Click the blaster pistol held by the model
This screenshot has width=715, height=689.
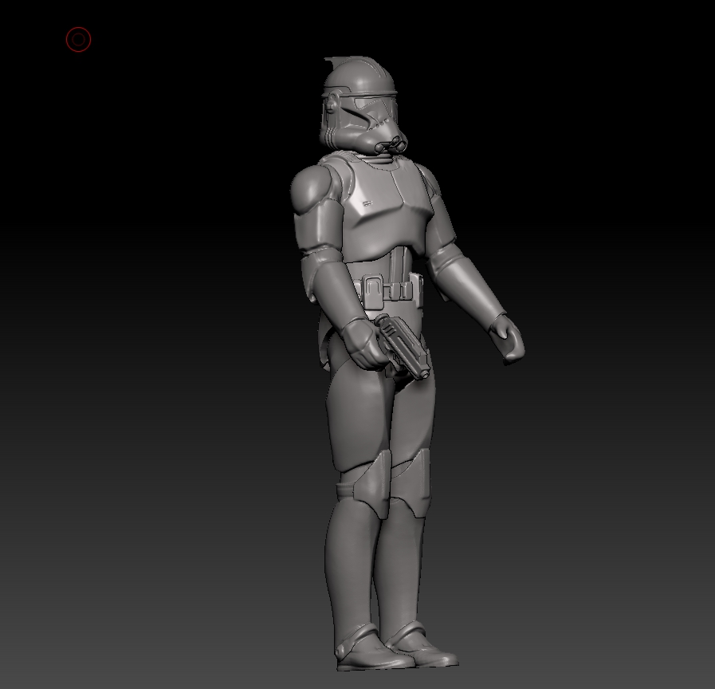click(403, 346)
